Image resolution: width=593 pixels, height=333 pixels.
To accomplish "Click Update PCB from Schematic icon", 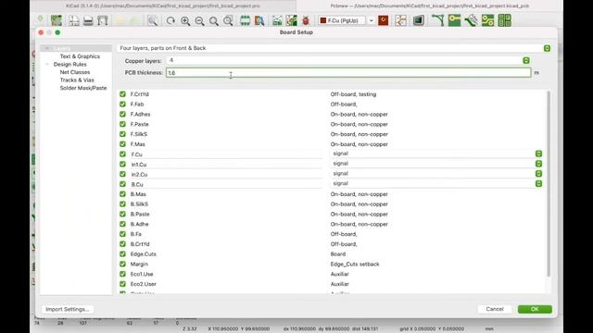I will click(x=292, y=20).
